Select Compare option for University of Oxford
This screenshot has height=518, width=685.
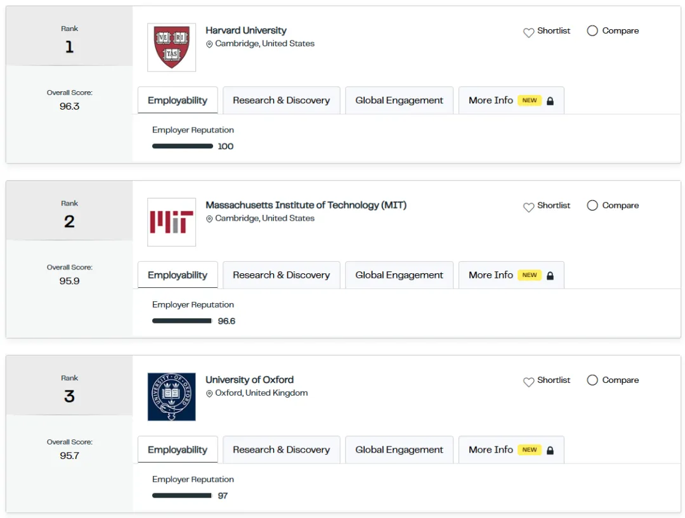point(592,380)
